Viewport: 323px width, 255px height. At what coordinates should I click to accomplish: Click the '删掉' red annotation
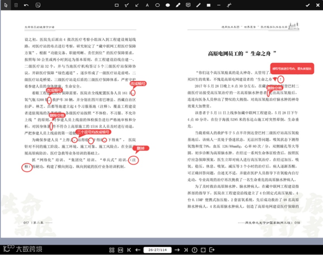tap(141, 148)
